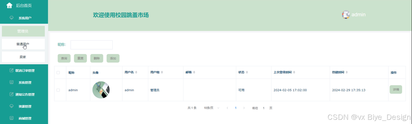Go to next page arrow

244,108
